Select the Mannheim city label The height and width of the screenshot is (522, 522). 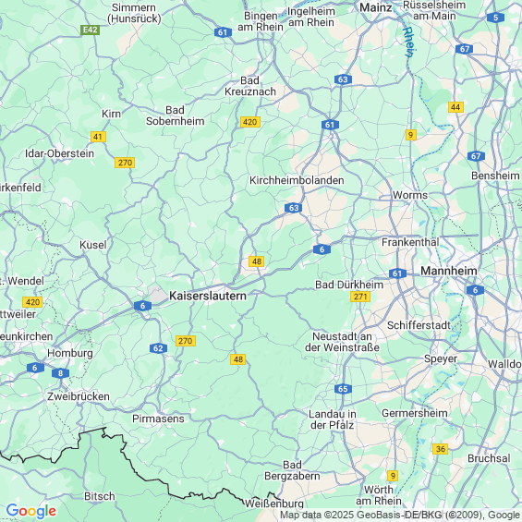pos(449,271)
